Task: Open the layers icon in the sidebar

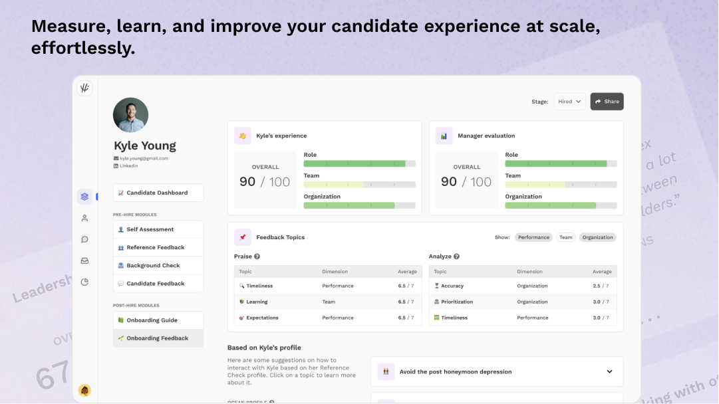Action: tap(84, 197)
